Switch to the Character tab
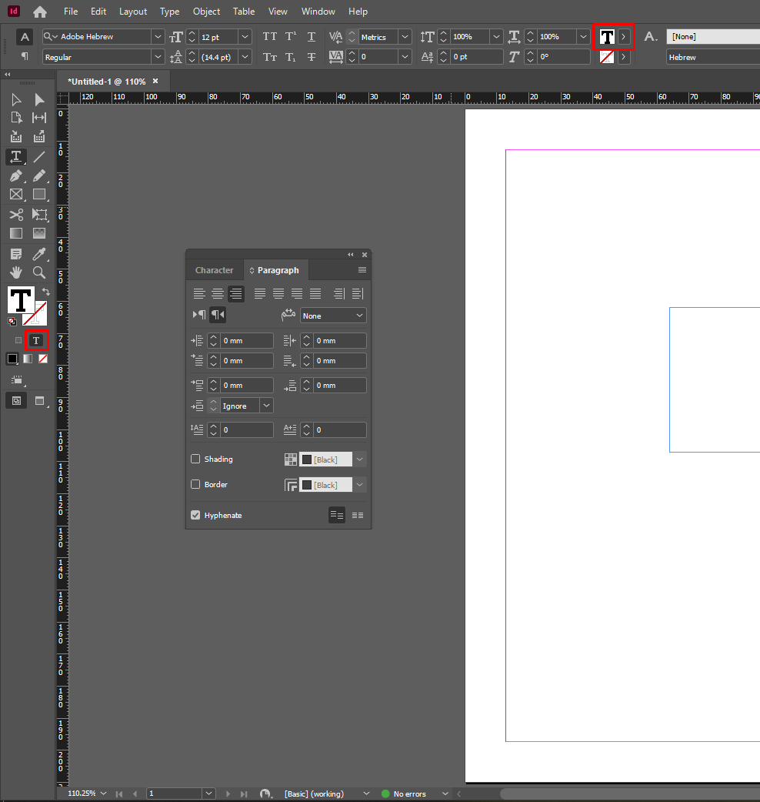Image resolution: width=760 pixels, height=802 pixels. click(x=214, y=270)
